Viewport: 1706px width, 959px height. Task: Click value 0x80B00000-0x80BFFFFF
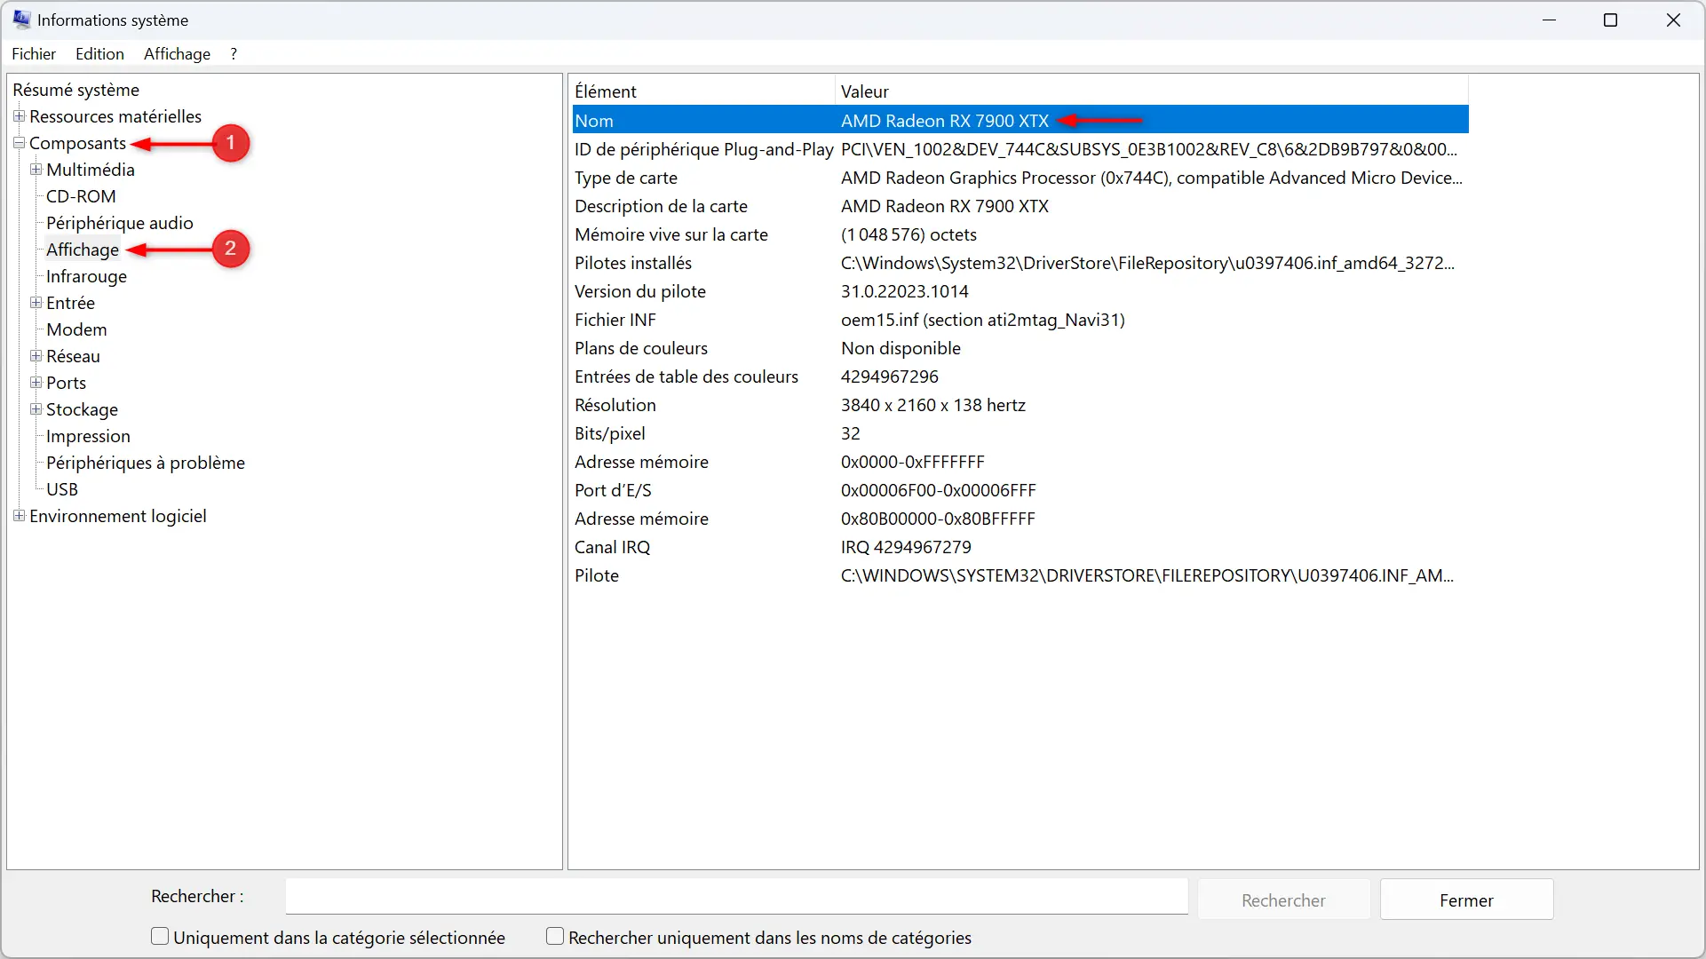point(938,519)
